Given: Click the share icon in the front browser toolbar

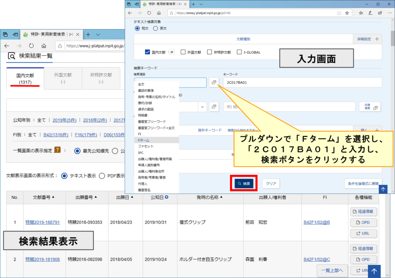Looking at the screenshot, I should point(380,13).
